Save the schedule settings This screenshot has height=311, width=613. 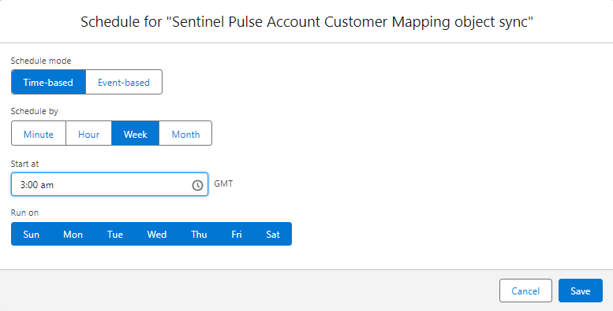pos(580,291)
